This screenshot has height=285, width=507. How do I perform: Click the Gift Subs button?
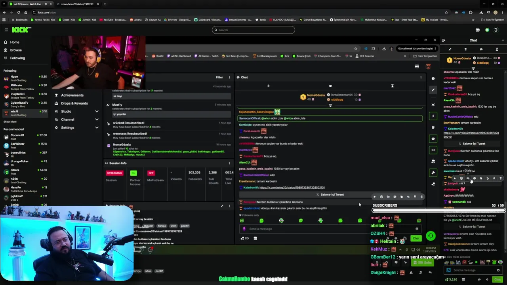(422, 262)
